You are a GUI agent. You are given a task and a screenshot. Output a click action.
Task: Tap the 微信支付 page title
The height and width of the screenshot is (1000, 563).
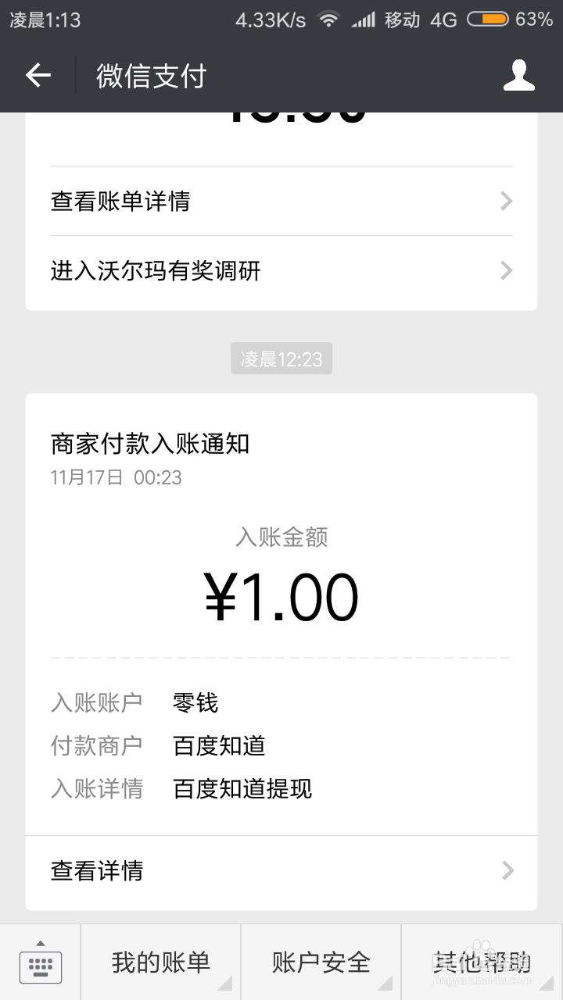(x=151, y=76)
